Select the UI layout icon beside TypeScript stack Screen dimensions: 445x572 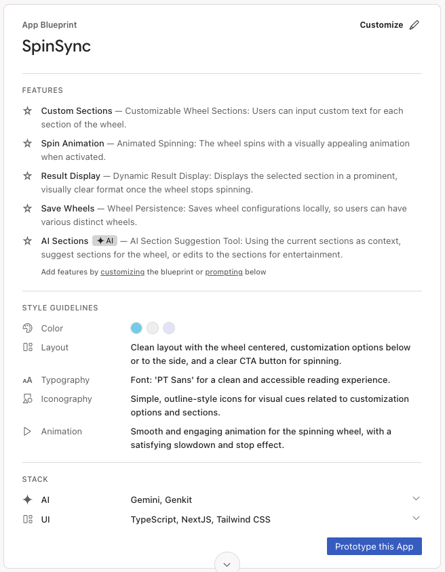click(x=27, y=518)
